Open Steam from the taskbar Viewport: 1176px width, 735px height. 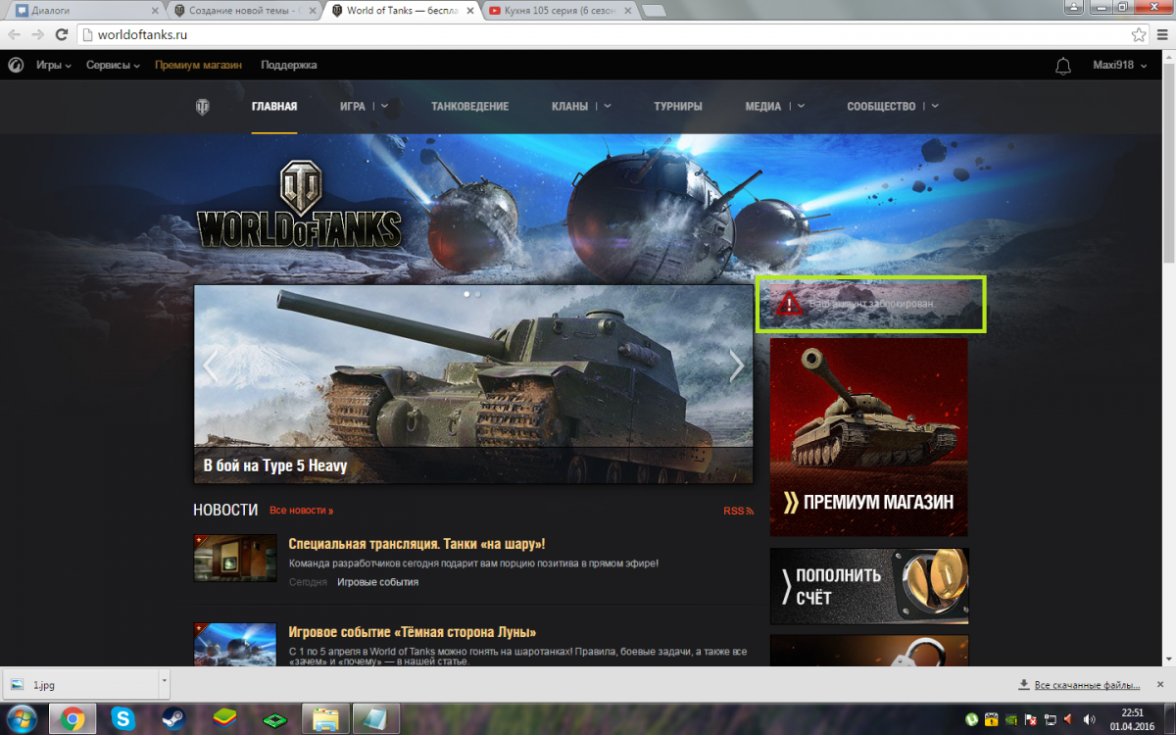(174, 718)
